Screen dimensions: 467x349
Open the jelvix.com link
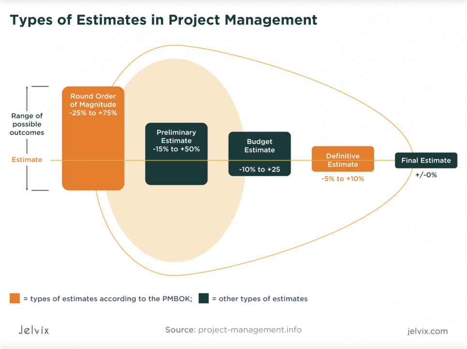pyautogui.click(x=427, y=331)
